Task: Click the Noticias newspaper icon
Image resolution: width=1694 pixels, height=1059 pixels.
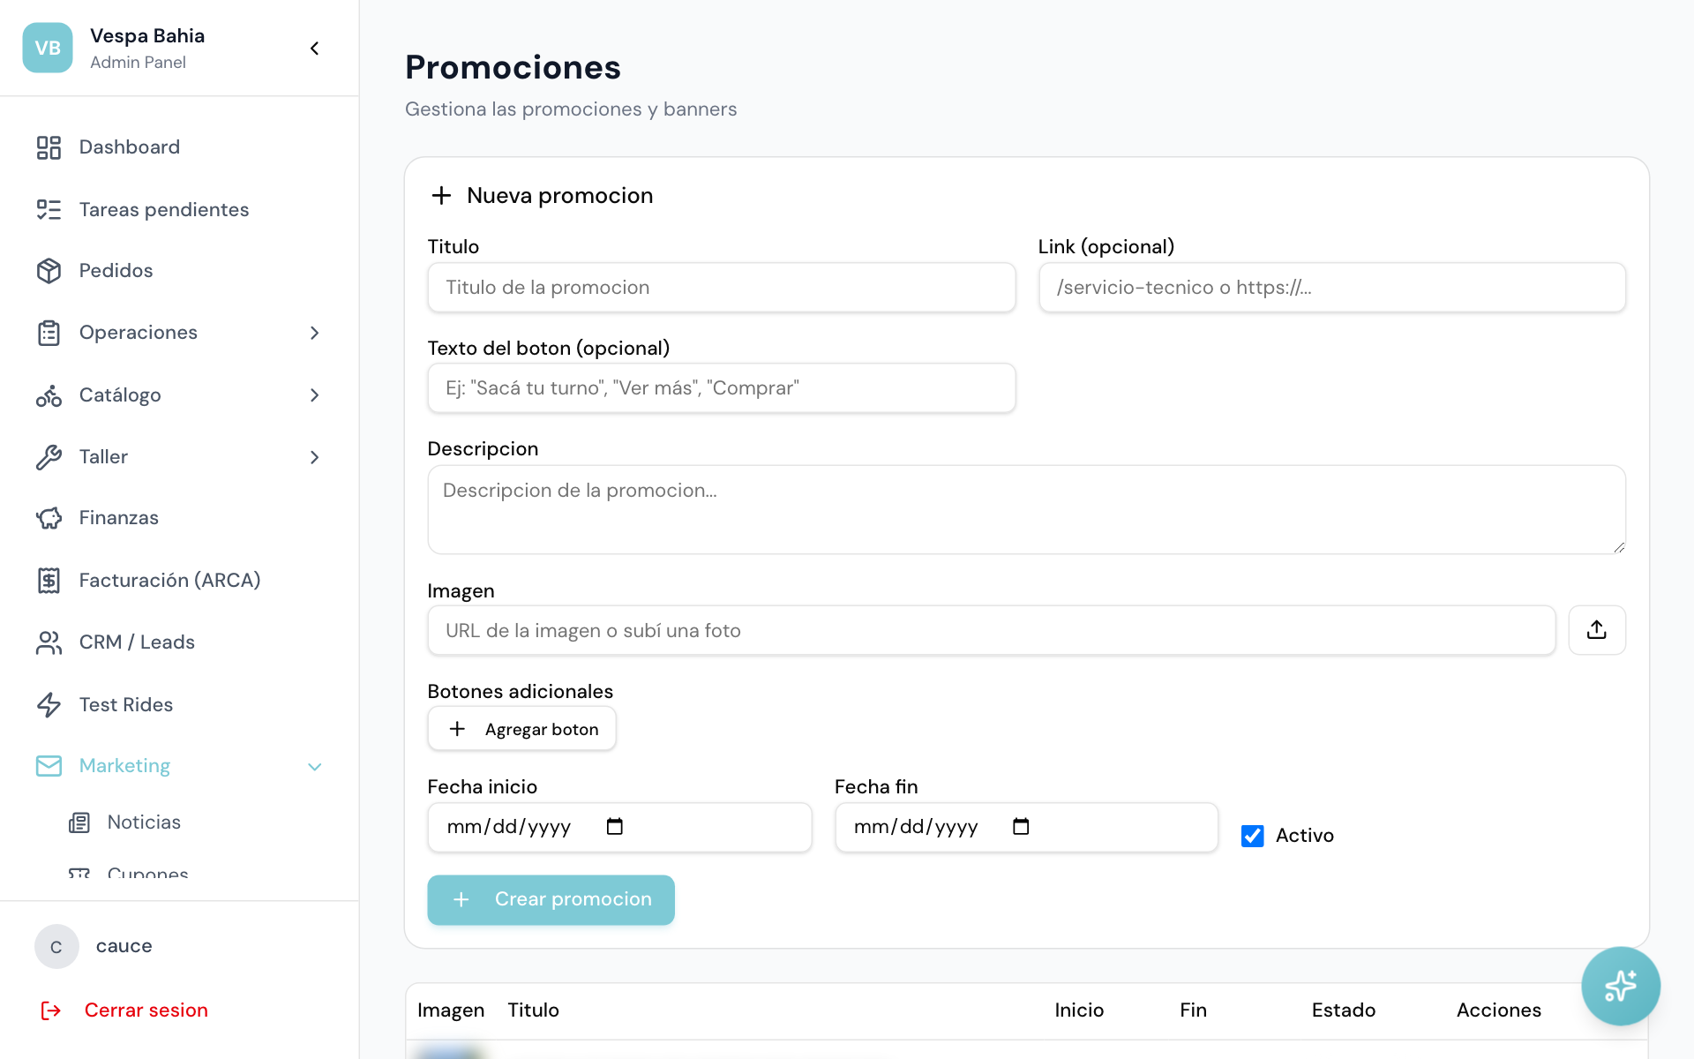Action: (79, 822)
